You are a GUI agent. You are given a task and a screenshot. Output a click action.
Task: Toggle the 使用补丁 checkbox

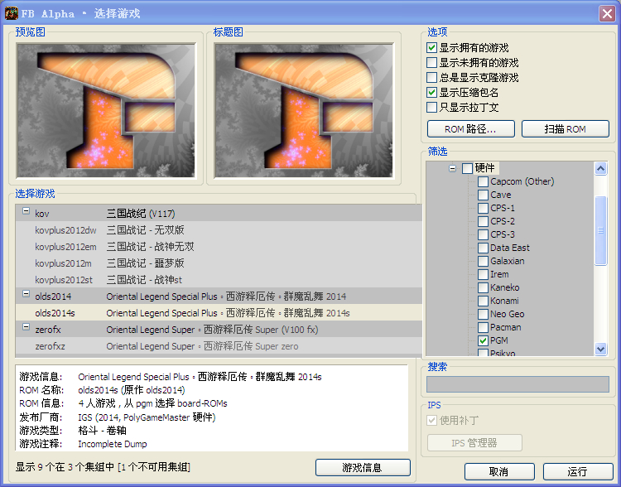coord(431,421)
